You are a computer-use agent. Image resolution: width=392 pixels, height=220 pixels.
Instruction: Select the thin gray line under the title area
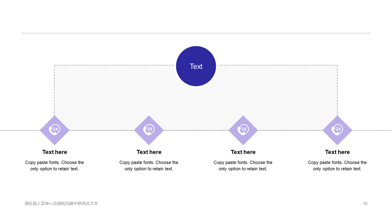[x=196, y=33]
